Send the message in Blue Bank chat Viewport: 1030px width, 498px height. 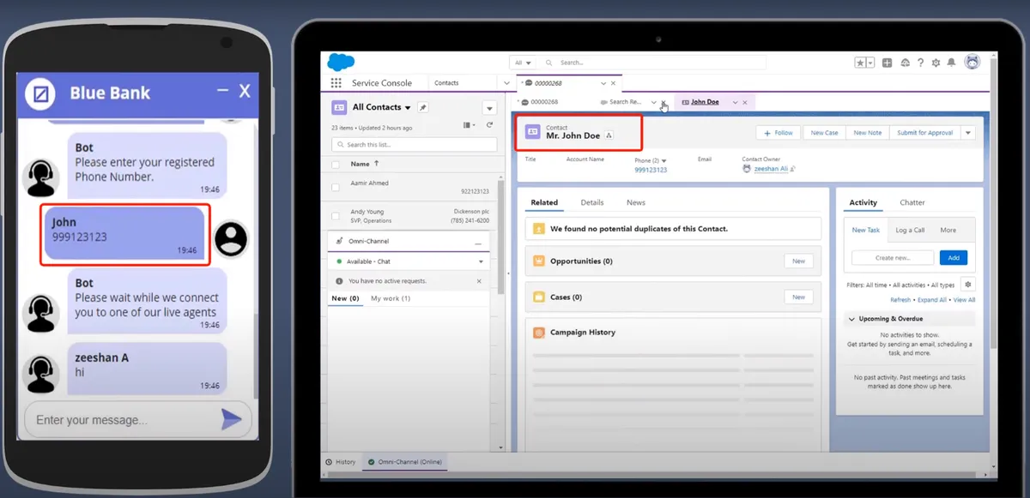click(231, 419)
